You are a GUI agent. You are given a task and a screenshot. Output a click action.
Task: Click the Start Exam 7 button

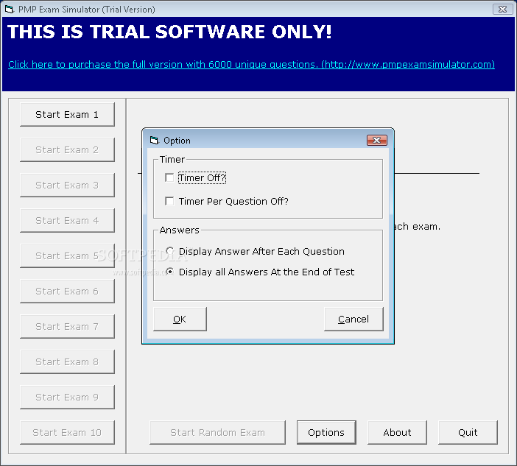[x=67, y=326]
